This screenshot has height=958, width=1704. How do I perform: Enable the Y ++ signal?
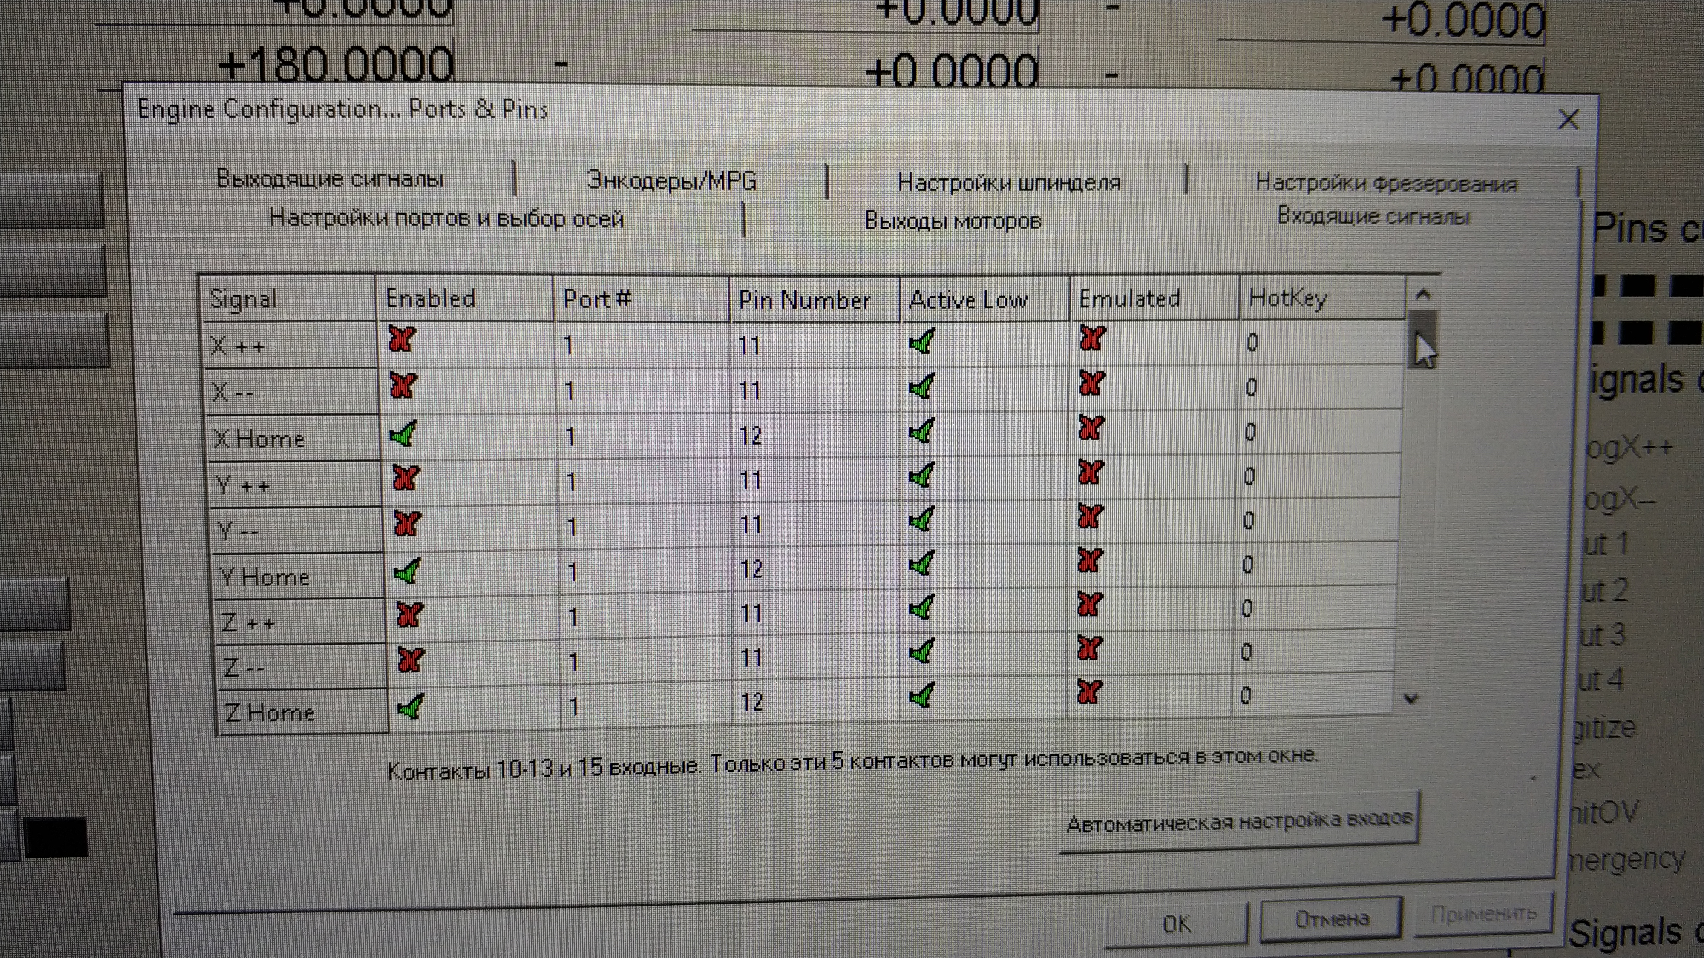coord(406,477)
